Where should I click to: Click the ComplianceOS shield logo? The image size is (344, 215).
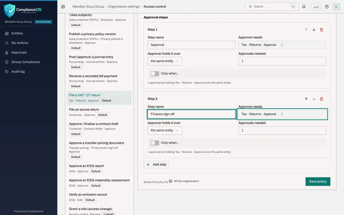10,10
